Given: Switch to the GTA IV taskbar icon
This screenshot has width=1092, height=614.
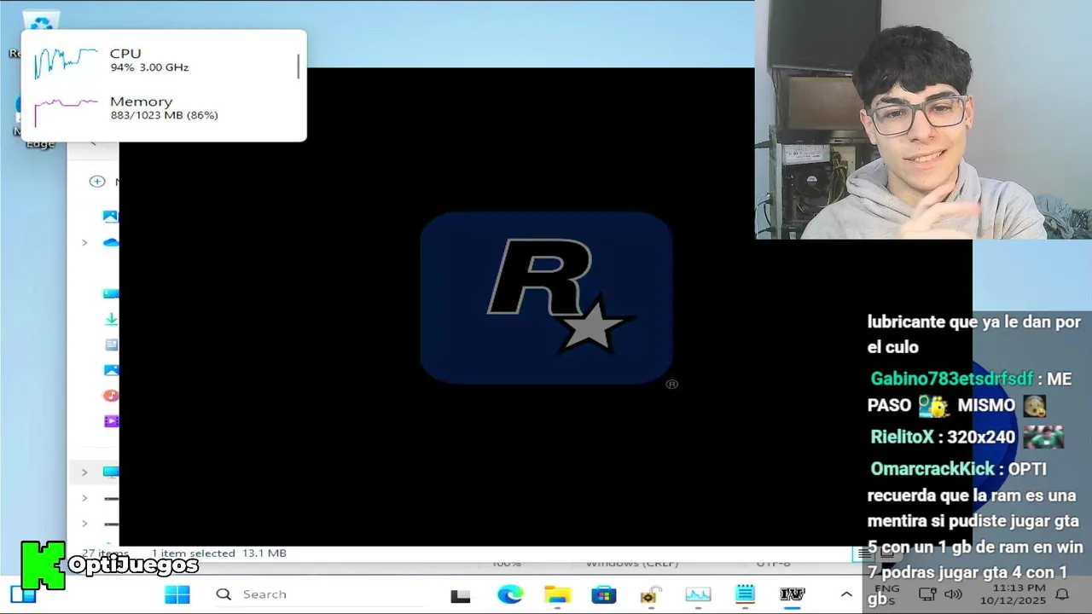Looking at the screenshot, I should pyautogui.click(x=793, y=594).
